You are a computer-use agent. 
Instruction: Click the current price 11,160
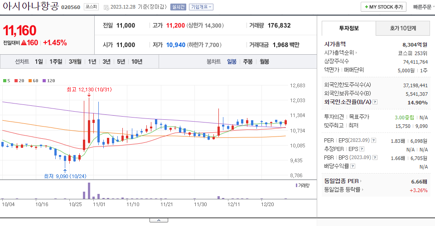click(x=19, y=30)
